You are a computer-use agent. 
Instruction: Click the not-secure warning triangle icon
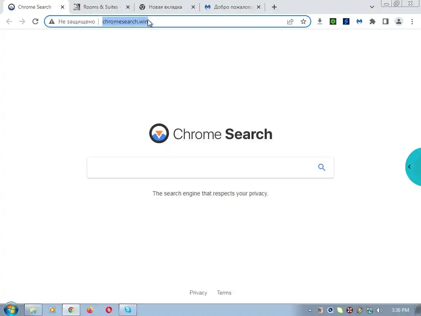click(x=52, y=21)
